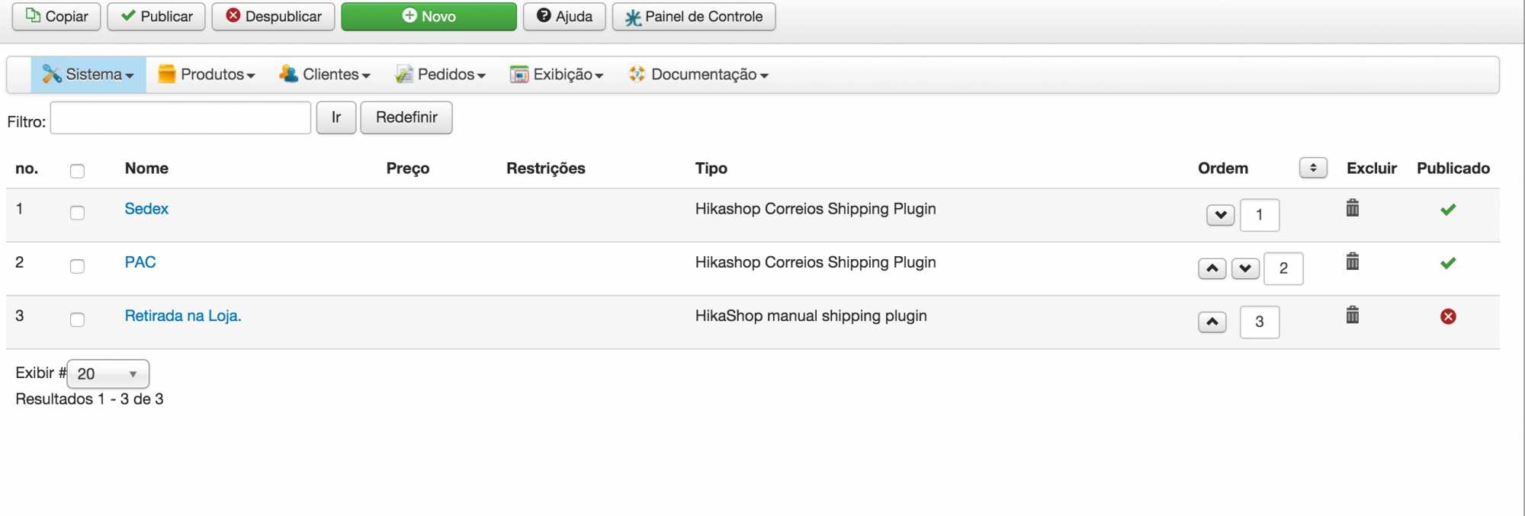
Task: Tick the Sedex row checkbox
Action: click(x=77, y=213)
